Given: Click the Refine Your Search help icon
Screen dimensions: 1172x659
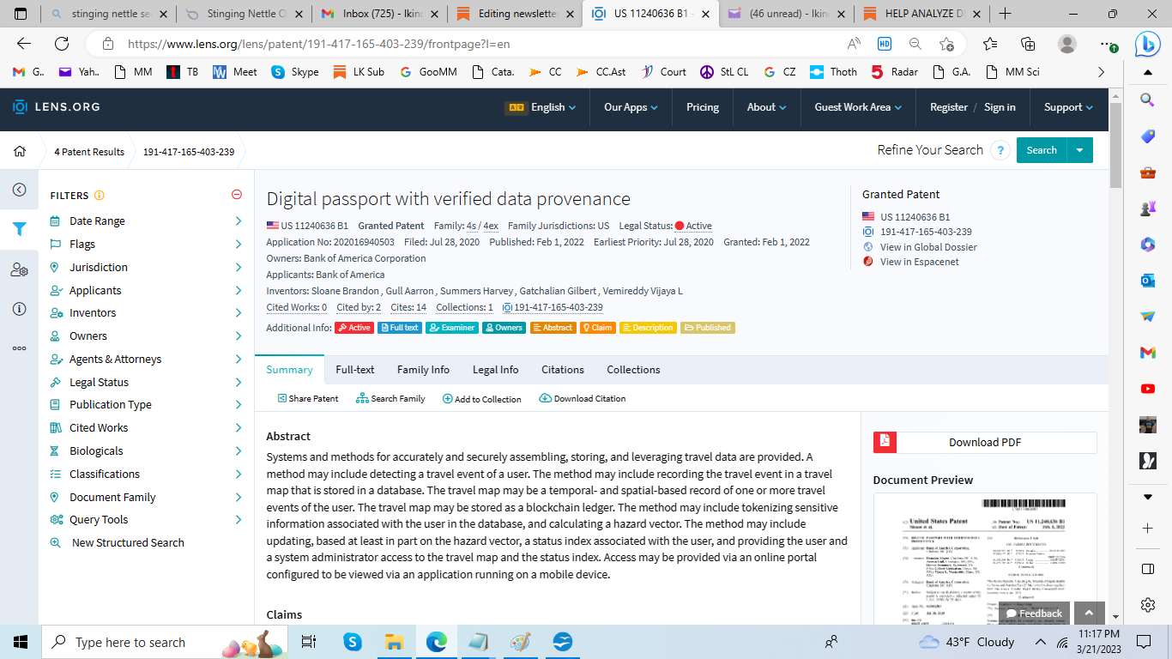Looking at the screenshot, I should [x=1000, y=150].
